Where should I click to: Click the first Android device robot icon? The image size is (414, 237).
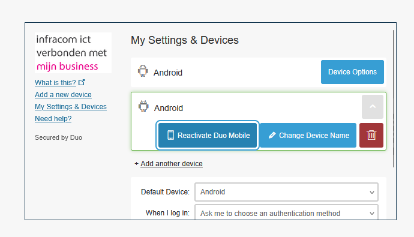tap(143, 71)
